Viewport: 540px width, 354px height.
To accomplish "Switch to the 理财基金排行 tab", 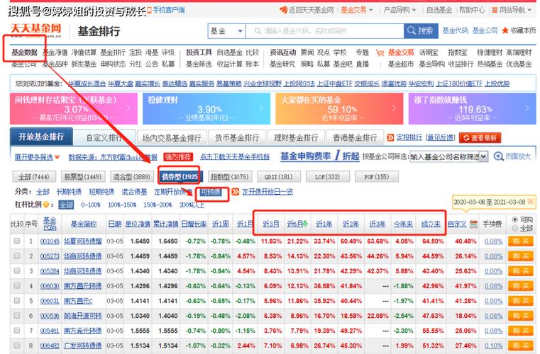I will (296, 138).
